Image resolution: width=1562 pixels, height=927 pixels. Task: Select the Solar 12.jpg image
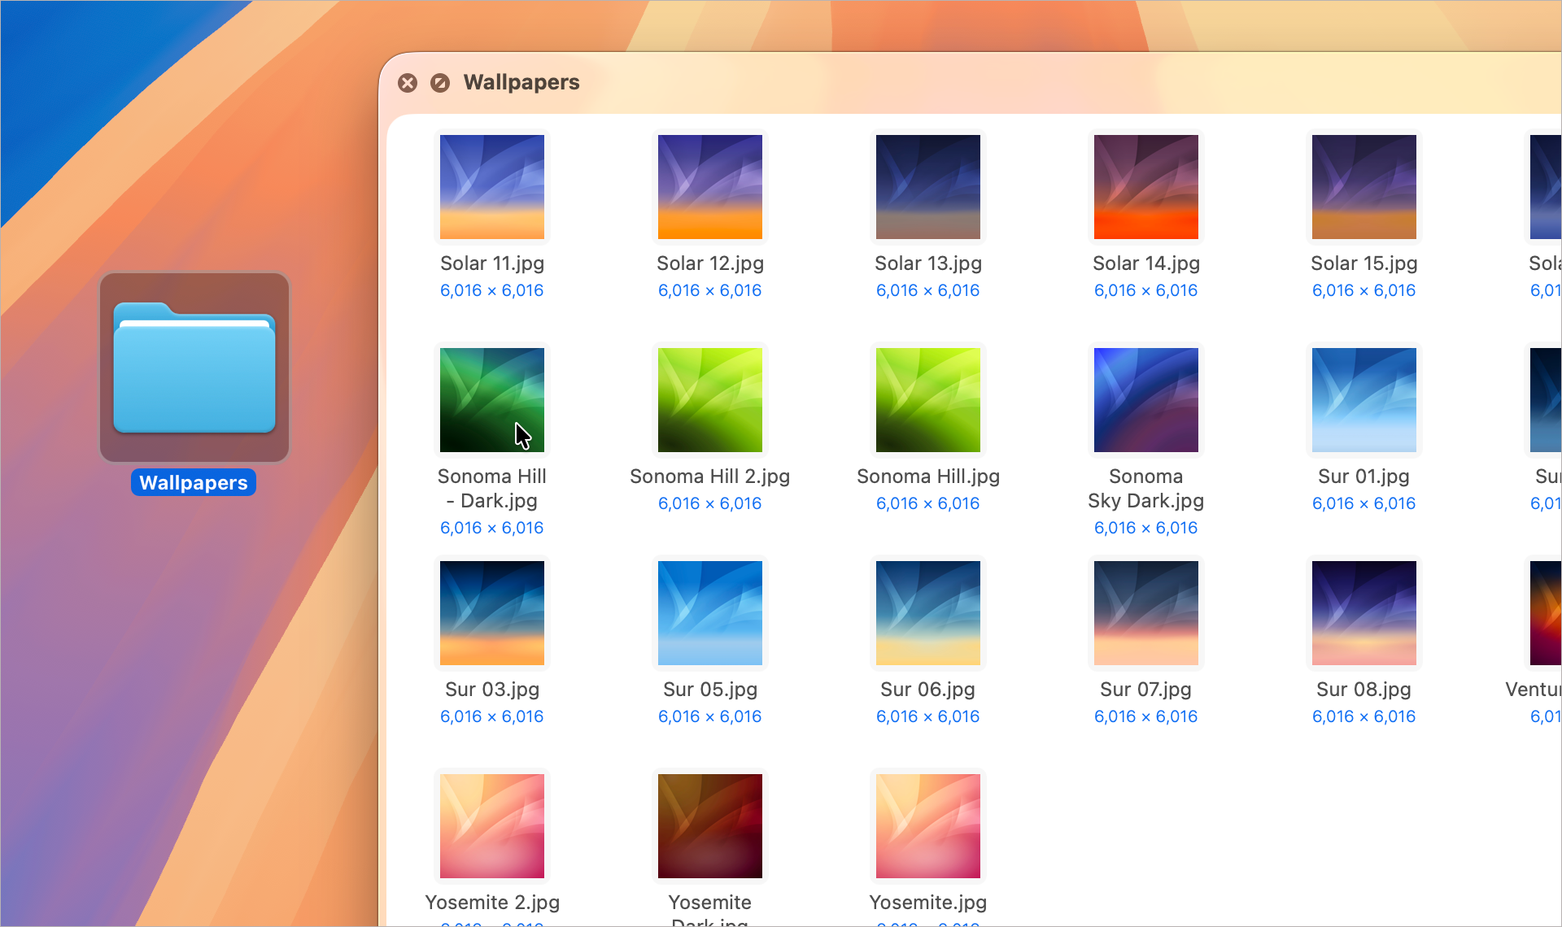[710, 187]
